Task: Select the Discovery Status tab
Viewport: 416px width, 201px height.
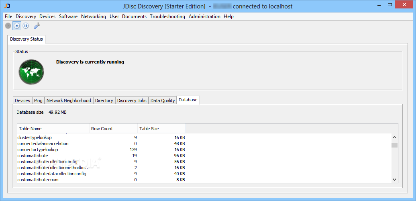Action: click(26, 39)
